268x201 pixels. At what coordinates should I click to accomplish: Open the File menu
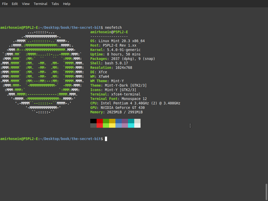[x=5, y=4]
